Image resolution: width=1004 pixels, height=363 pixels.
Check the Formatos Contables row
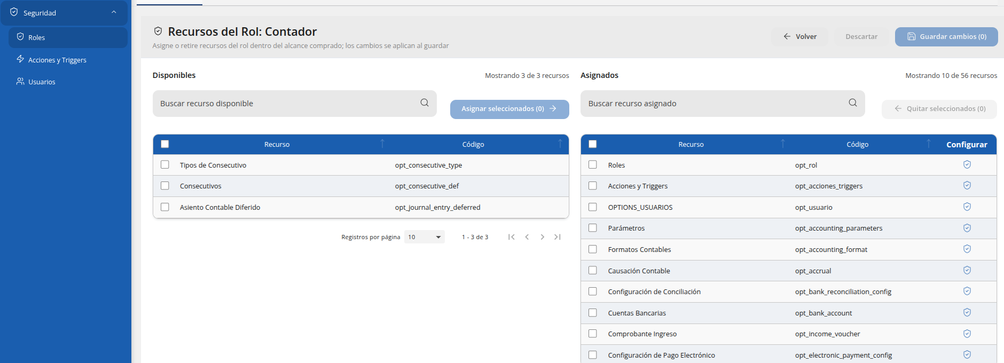click(593, 249)
